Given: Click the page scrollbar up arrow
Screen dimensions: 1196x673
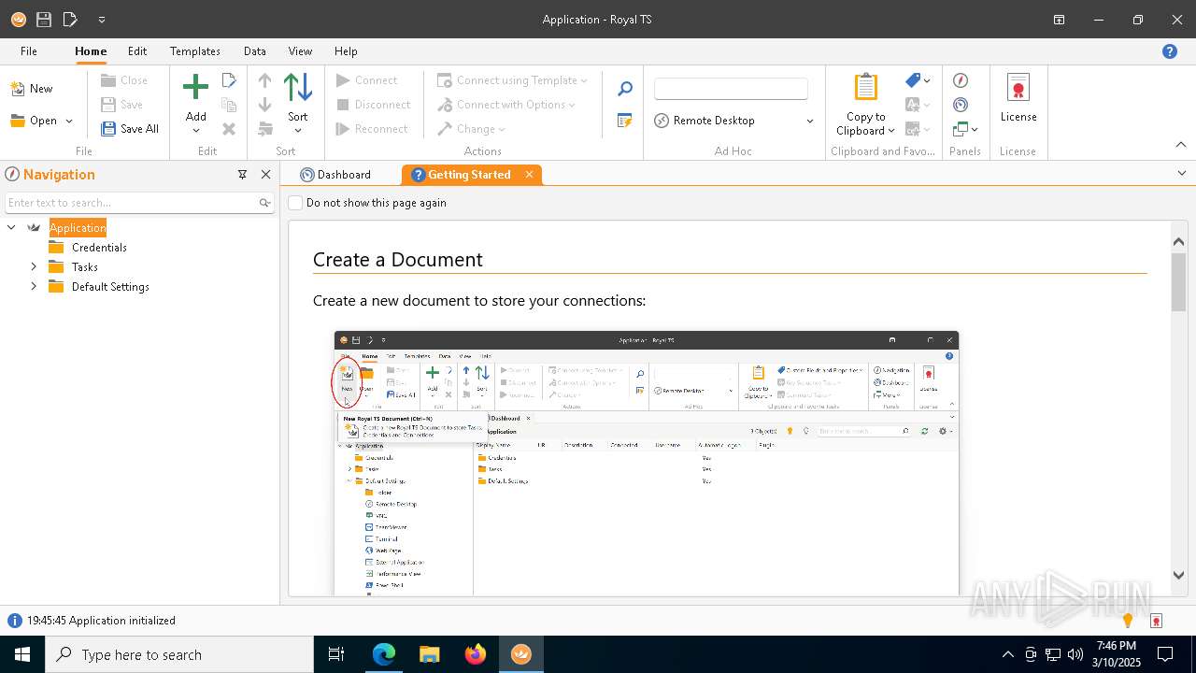Looking at the screenshot, I should point(1178,242).
